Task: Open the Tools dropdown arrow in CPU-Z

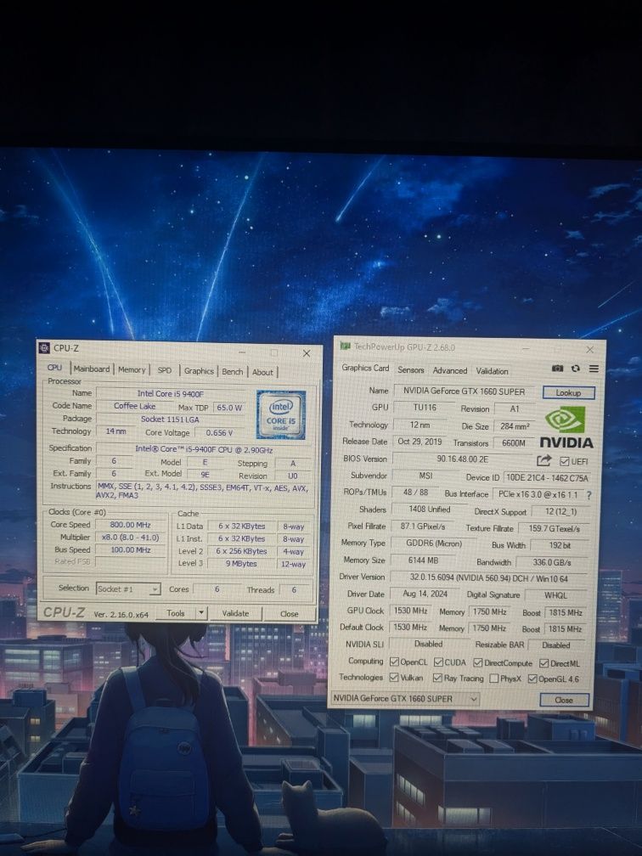Action: coord(201,613)
